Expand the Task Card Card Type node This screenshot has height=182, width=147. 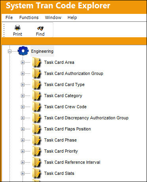23,84
